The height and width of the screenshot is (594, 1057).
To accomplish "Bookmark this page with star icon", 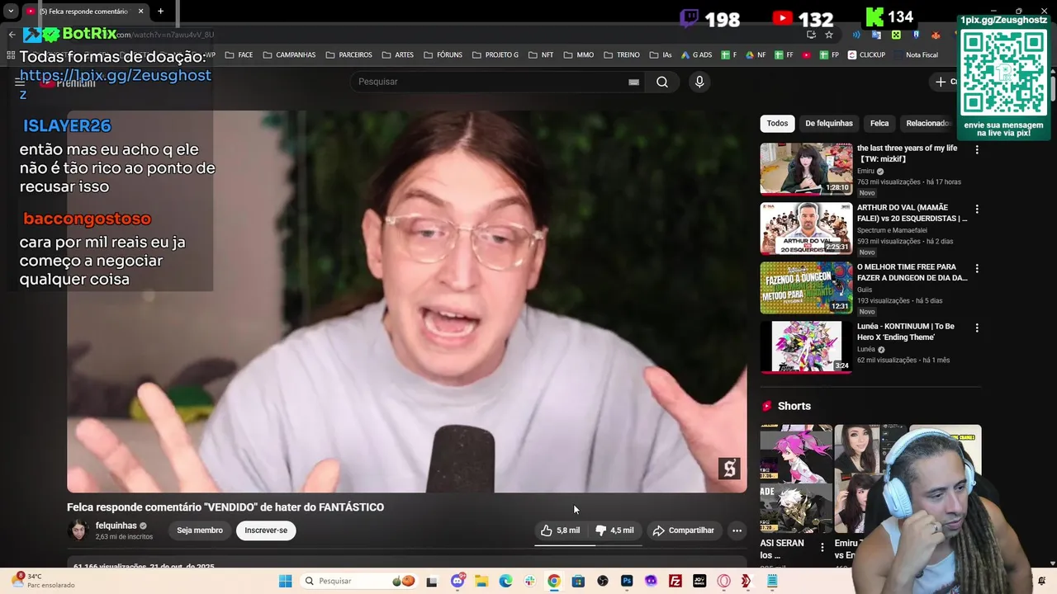I will coord(829,35).
